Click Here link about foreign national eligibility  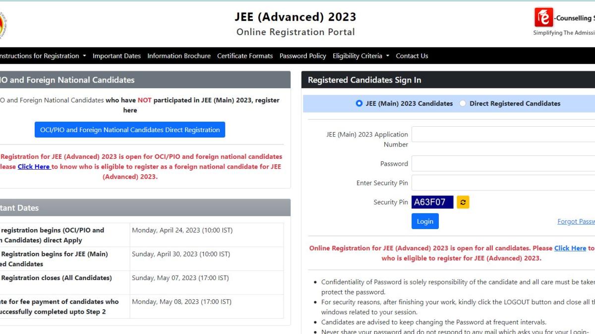coord(34,166)
